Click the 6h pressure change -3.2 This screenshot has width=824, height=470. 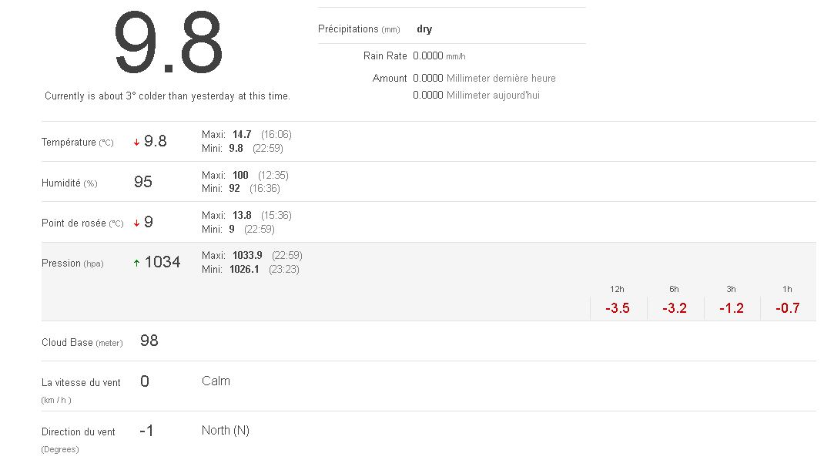[x=674, y=308]
